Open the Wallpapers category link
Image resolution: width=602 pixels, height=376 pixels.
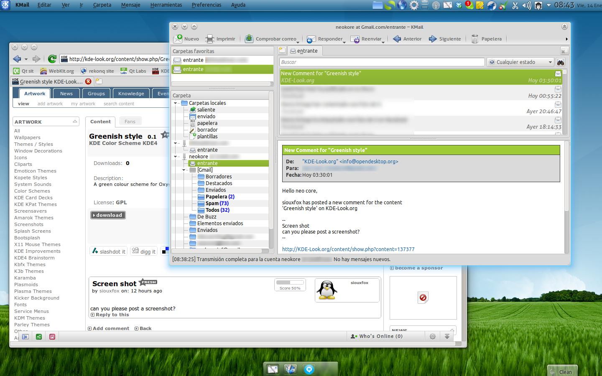click(x=27, y=137)
